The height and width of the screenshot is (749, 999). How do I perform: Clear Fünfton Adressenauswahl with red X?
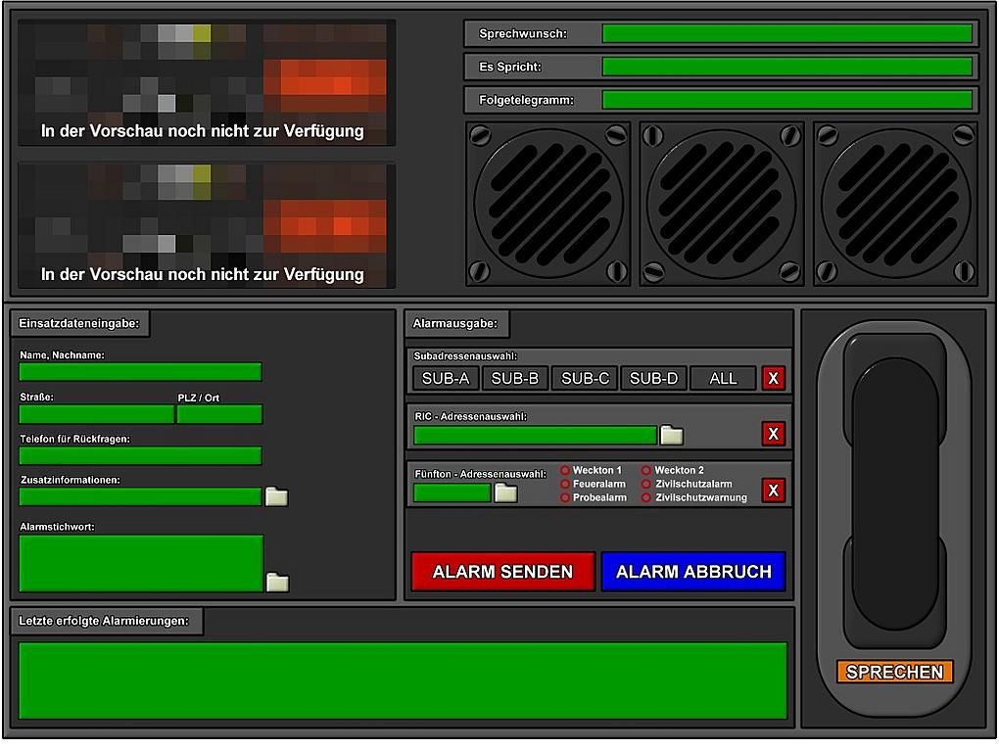(x=774, y=491)
